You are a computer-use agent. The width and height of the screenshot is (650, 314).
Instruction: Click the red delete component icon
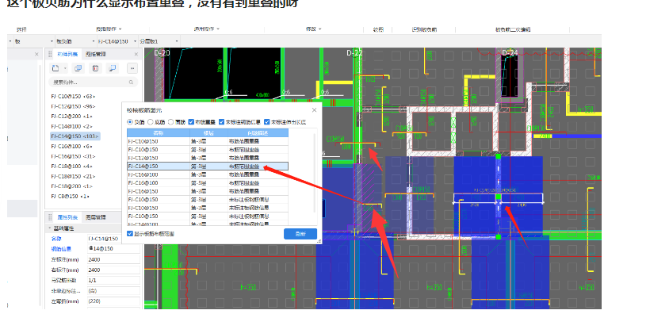[x=96, y=68]
